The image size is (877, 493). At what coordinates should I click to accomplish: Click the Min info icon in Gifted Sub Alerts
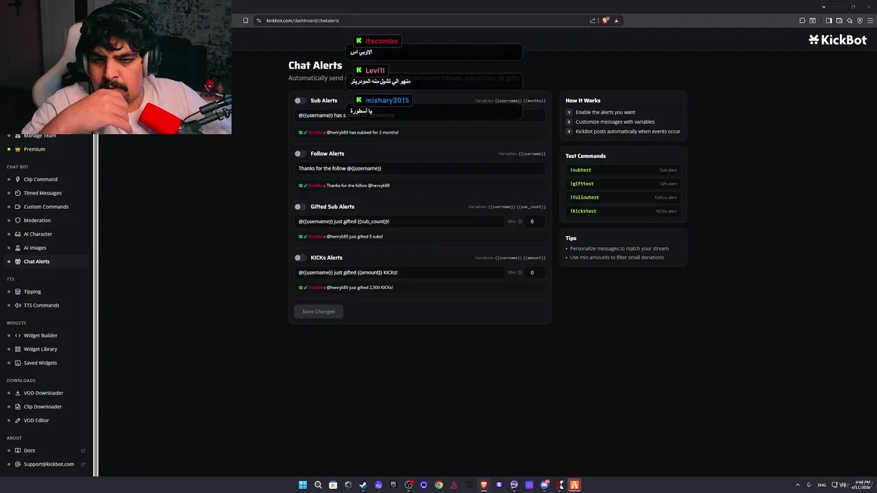pos(520,221)
